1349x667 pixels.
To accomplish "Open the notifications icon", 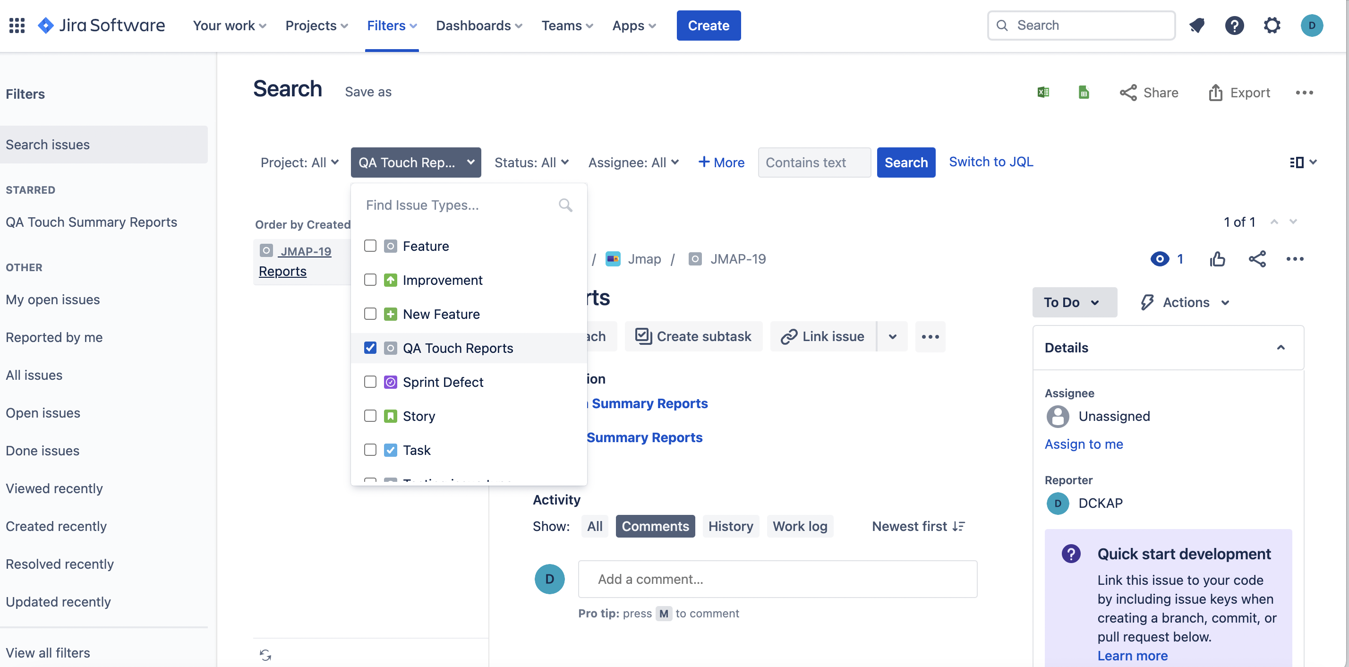I will tap(1196, 25).
